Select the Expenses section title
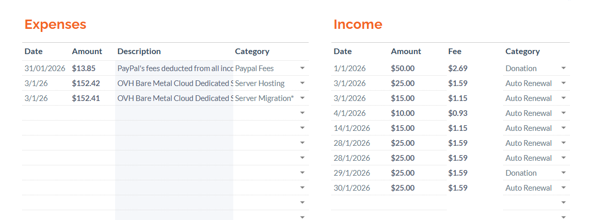The height and width of the screenshot is (220, 591). [55, 24]
